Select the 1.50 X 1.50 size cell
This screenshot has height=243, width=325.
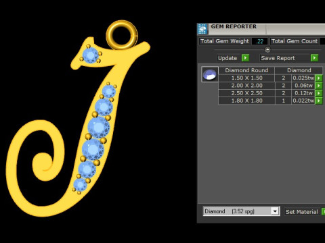coord(246,78)
